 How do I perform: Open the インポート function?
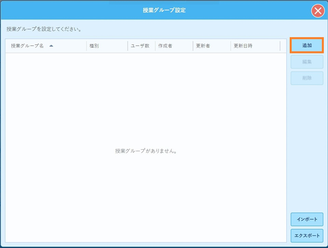(306, 219)
